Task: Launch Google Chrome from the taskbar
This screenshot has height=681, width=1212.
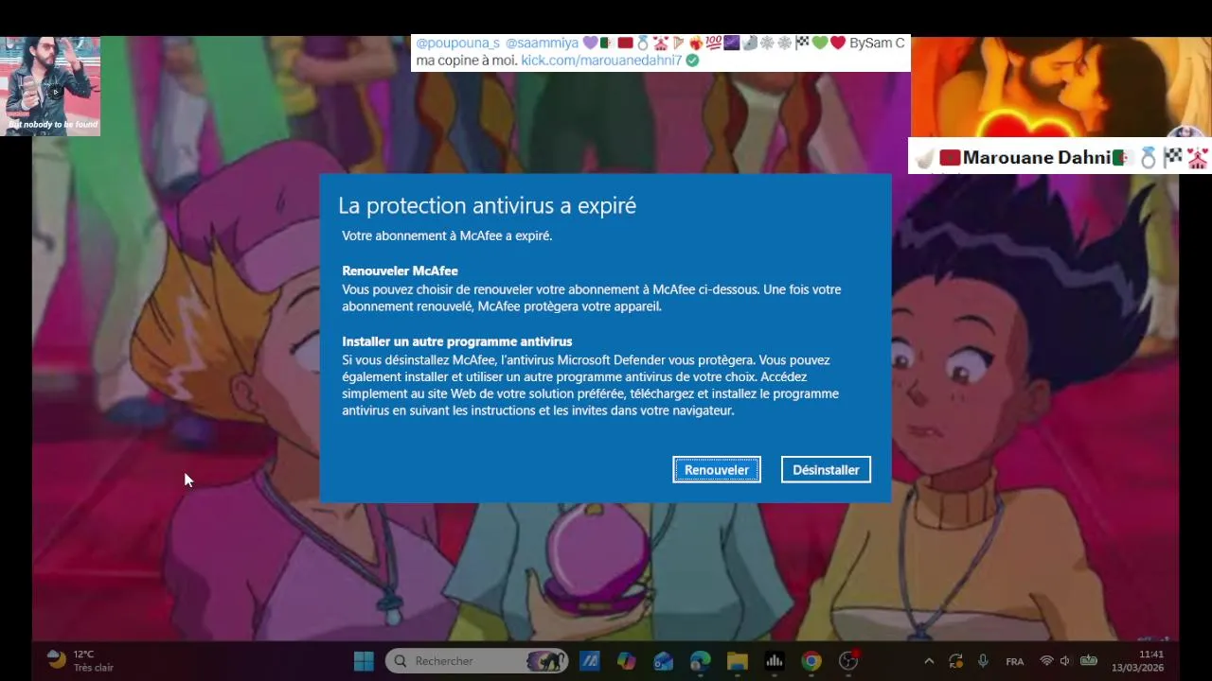Action: coord(811,661)
